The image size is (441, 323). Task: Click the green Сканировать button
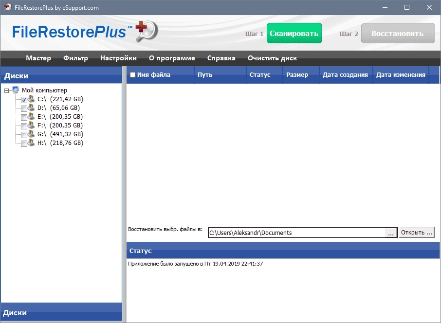point(294,33)
